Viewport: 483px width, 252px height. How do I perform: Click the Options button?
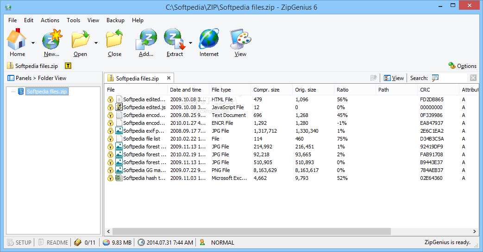(x=462, y=66)
